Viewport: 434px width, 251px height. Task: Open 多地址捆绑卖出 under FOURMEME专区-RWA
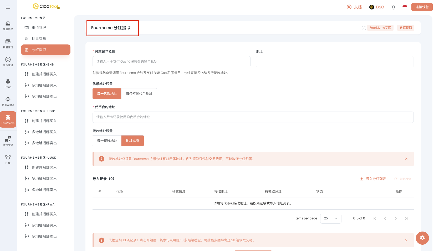tap(46, 236)
